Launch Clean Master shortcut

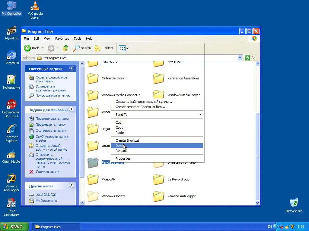(11, 156)
